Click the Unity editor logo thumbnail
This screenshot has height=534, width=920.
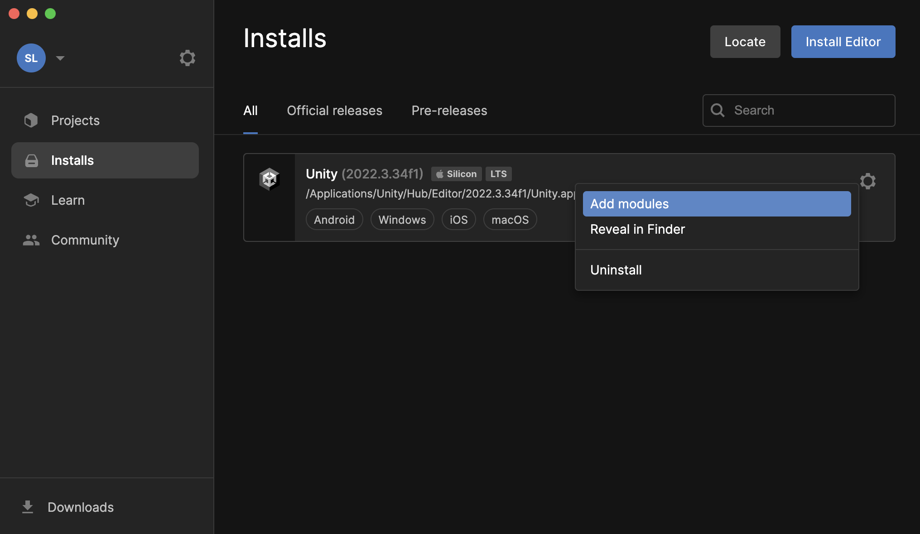(270, 179)
